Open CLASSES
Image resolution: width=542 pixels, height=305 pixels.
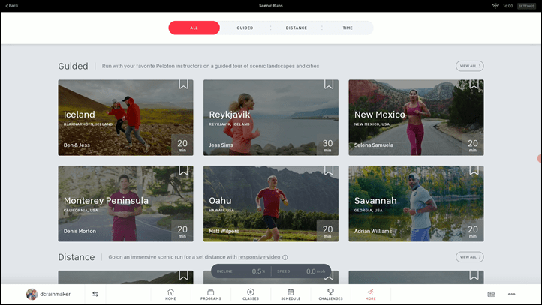click(x=251, y=295)
